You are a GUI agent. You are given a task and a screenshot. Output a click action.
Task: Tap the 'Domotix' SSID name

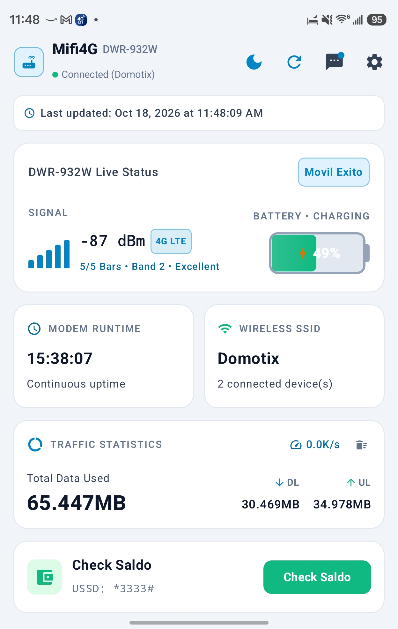coord(248,359)
